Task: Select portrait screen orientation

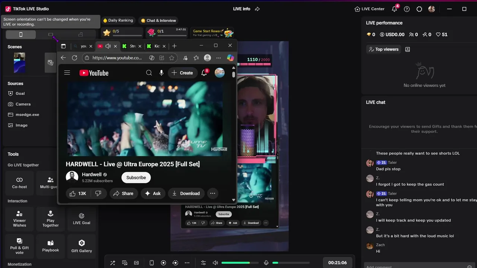Action: click(21, 35)
